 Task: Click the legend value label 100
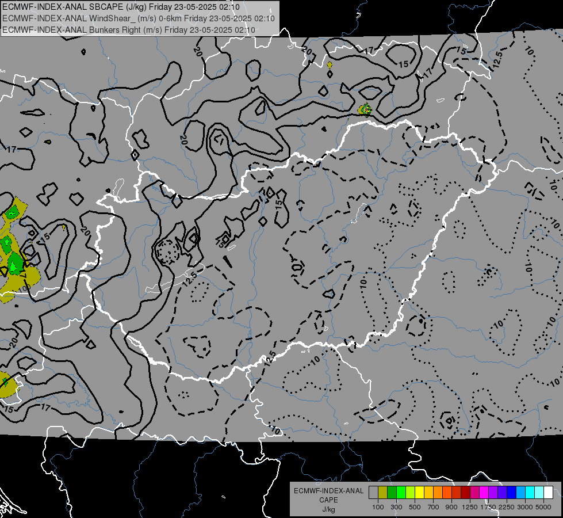(x=378, y=507)
